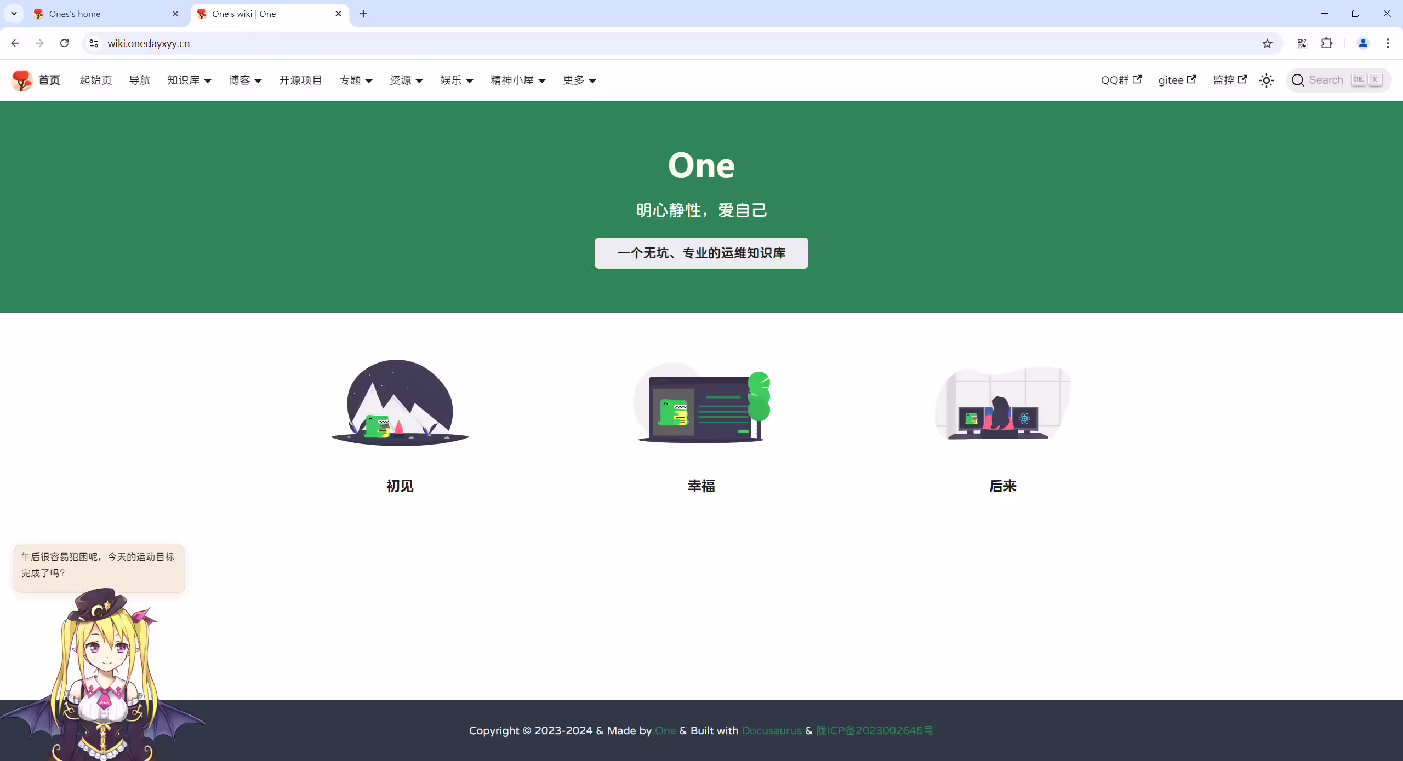Follow the Docusaurus footer link
Screen dimensions: 1403x761
[x=771, y=730]
